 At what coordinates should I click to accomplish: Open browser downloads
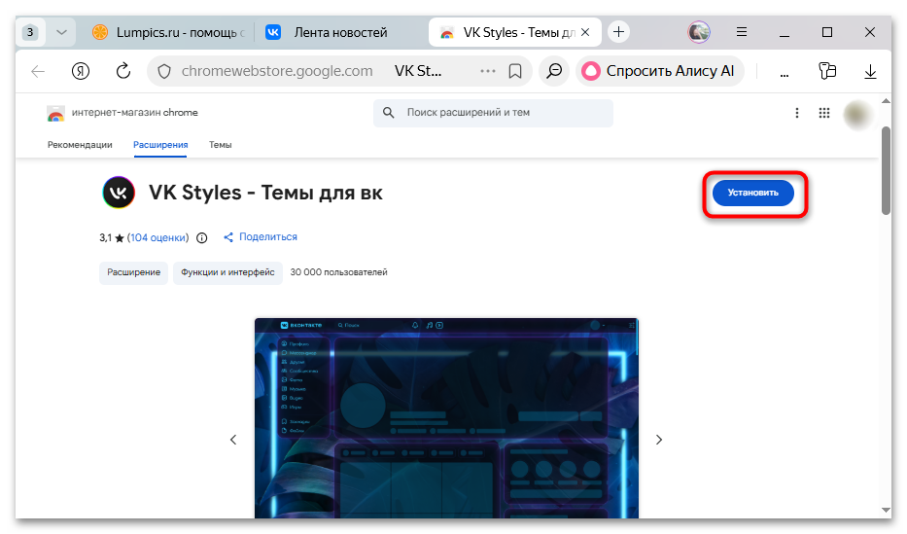coord(870,71)
